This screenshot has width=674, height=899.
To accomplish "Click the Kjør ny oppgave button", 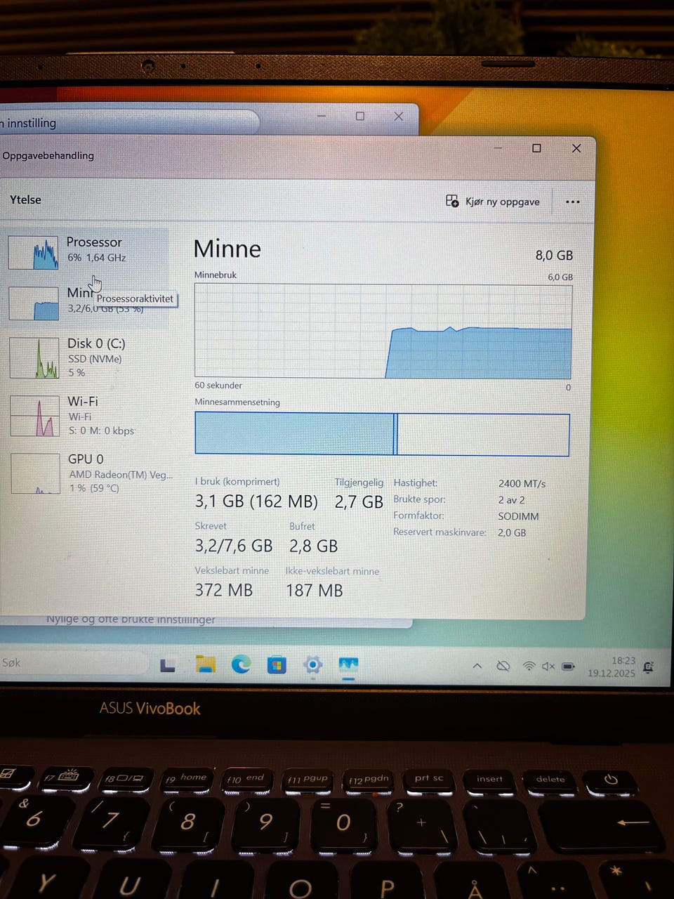I will [x=493, y=202].
